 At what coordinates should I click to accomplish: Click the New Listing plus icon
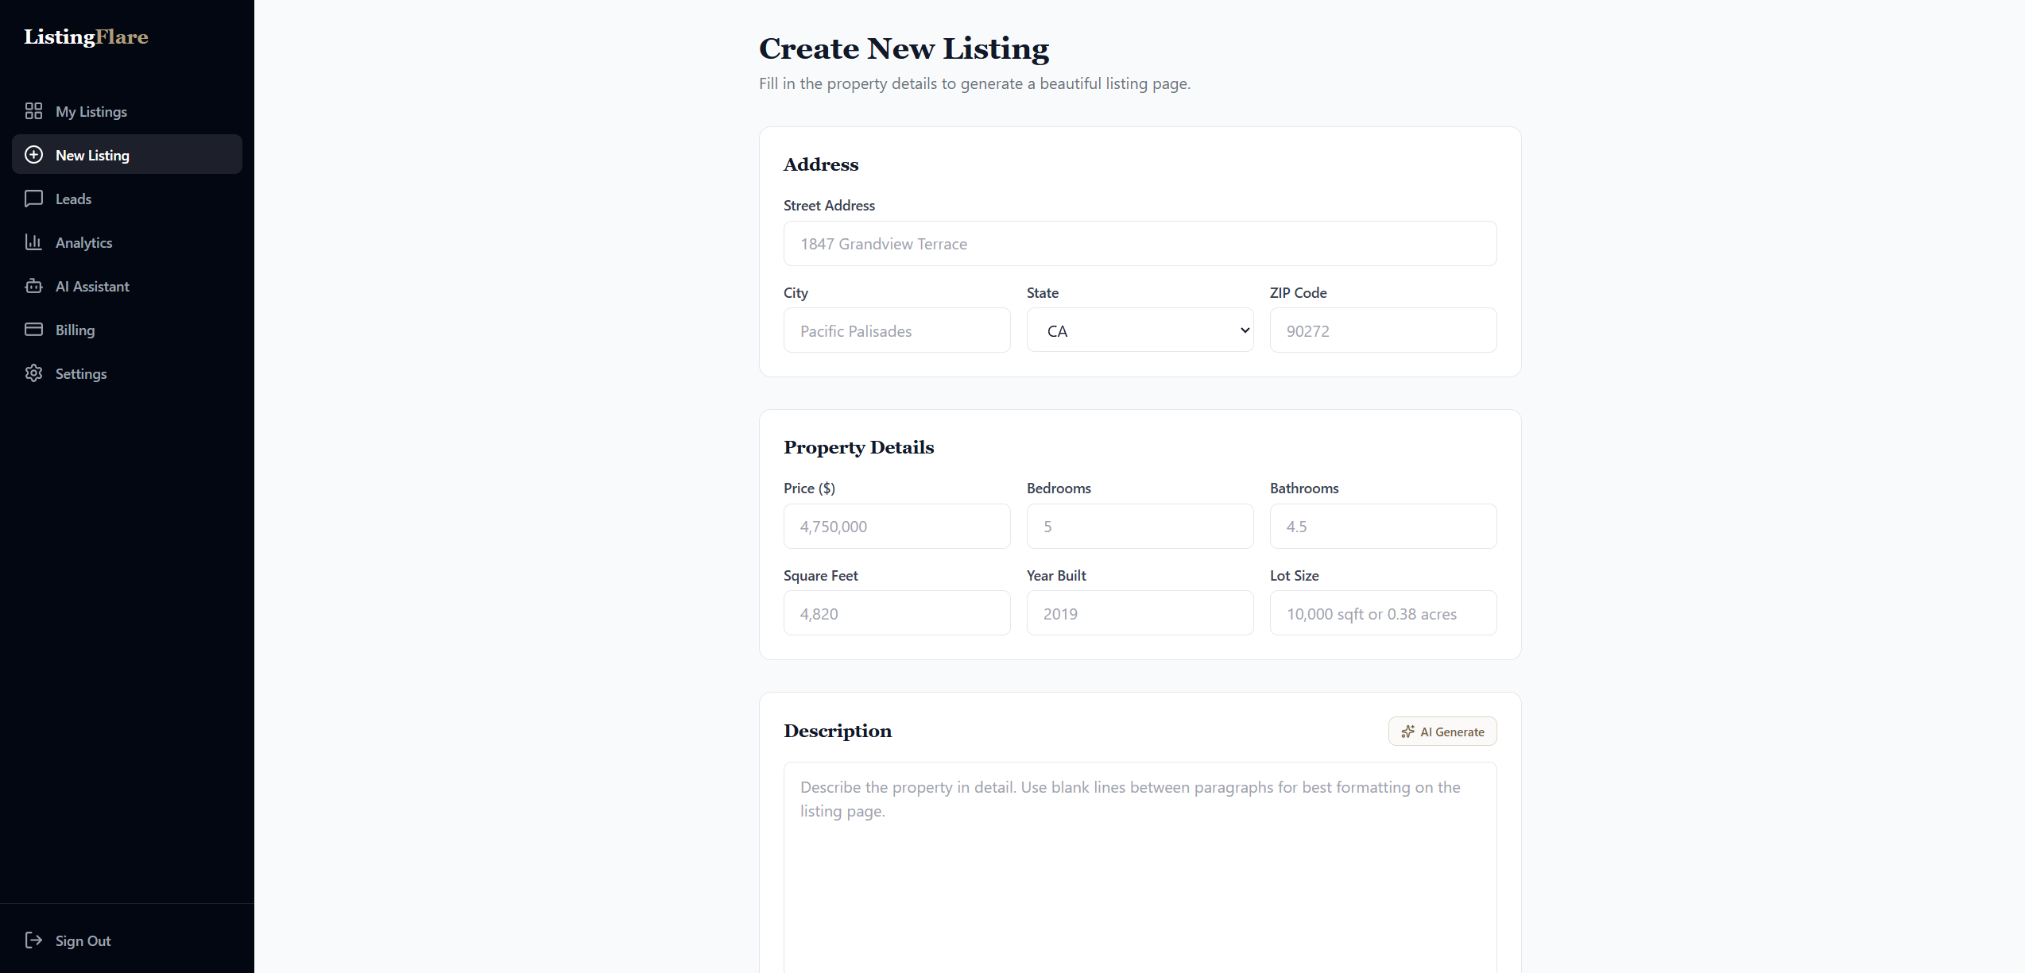(34, 154)
